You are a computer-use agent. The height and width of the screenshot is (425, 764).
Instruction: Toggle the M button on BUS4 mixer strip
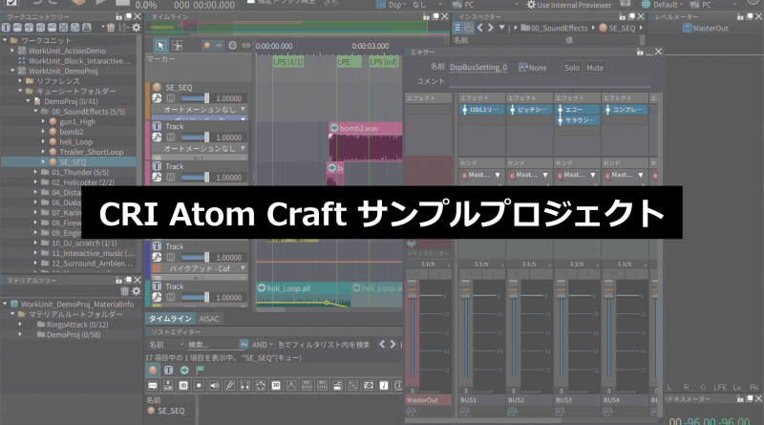[613, 274]
